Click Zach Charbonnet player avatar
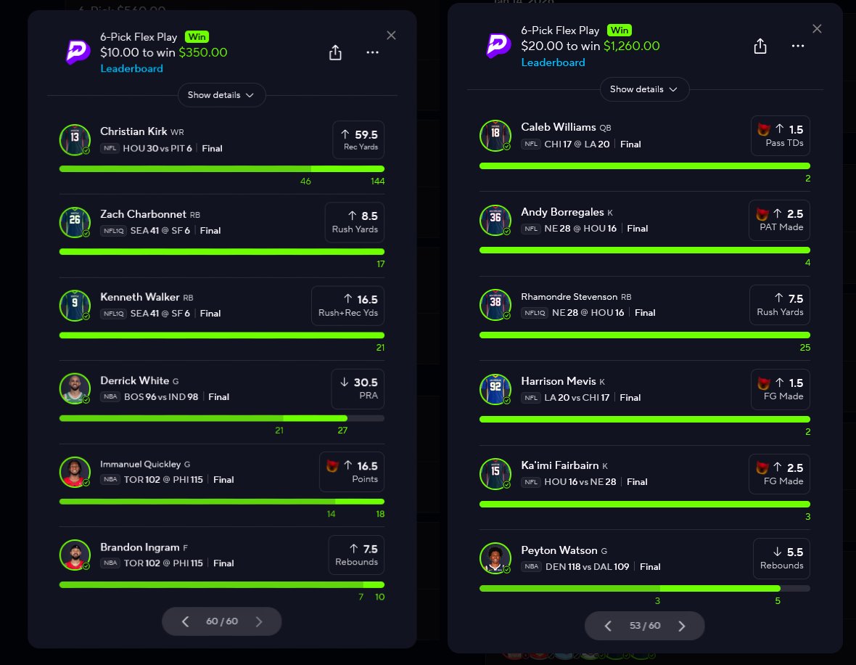Image resolution: width=856 pixels, height=665 pixels. pos(75,222)
